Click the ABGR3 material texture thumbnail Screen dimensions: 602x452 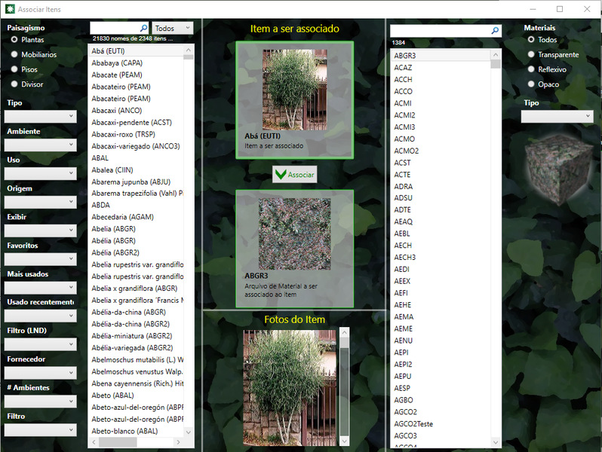point(294,234)
